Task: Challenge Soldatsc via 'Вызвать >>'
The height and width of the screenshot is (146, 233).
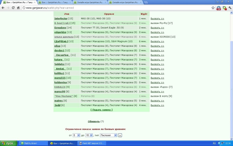Action: [157, 64]
